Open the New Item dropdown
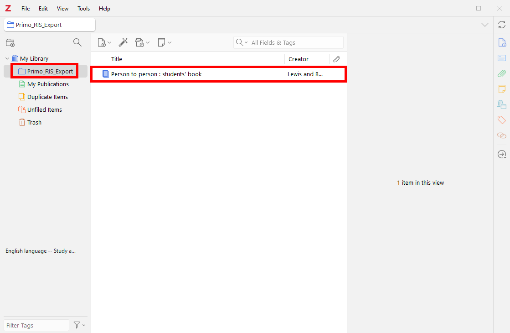 (x=104, y=42)
